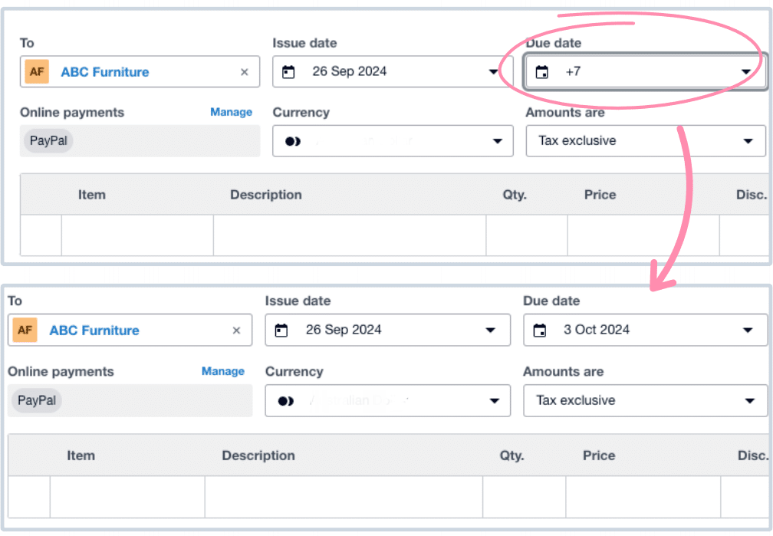Click the upper form's Issue date calendar icon
The height and width of the screenshot is (536, 773).
click(288, 72)
